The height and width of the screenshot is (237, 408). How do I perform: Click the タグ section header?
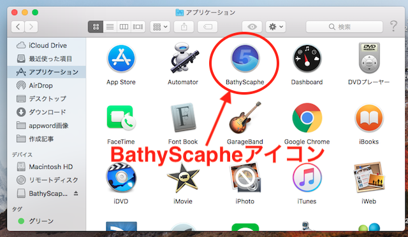tap(17, 209)
